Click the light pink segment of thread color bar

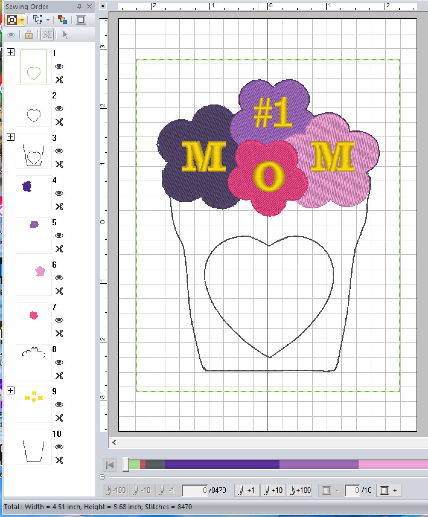393,464
